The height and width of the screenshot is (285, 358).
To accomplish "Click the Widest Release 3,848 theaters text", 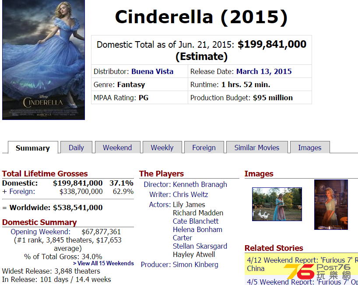I will pyautogui.click(x=51, y=271).
